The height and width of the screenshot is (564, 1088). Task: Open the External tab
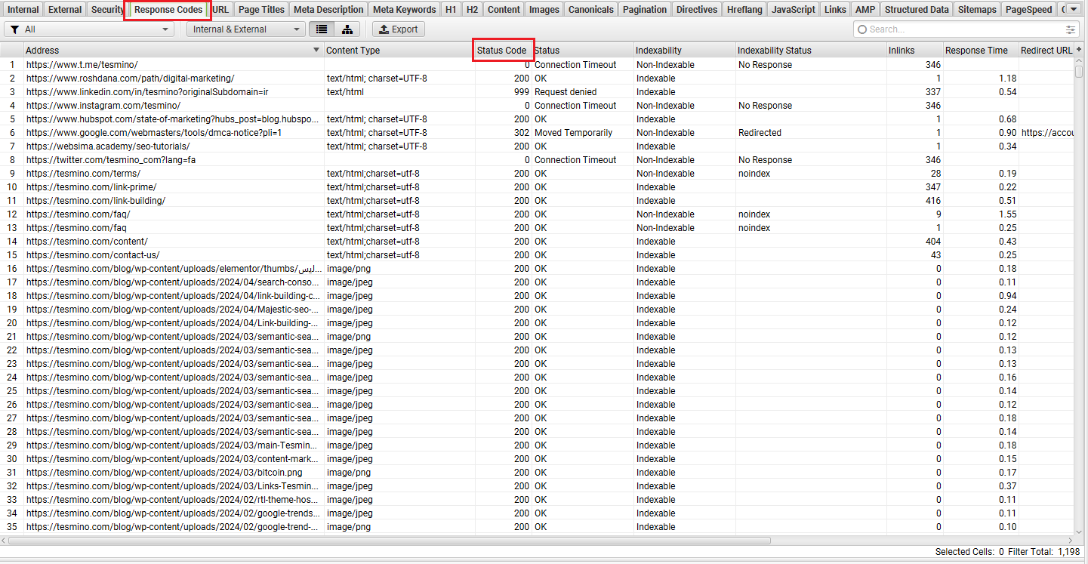tap(65, 10)
